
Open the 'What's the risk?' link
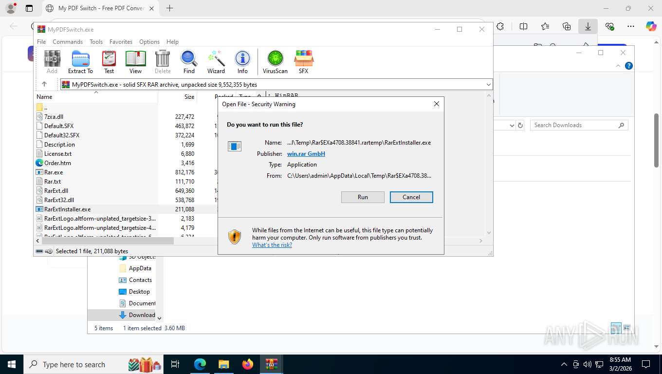[x=272, y=245]
